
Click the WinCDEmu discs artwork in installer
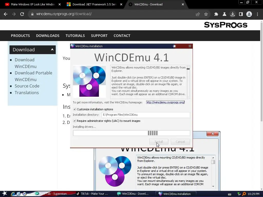(89, 81)
